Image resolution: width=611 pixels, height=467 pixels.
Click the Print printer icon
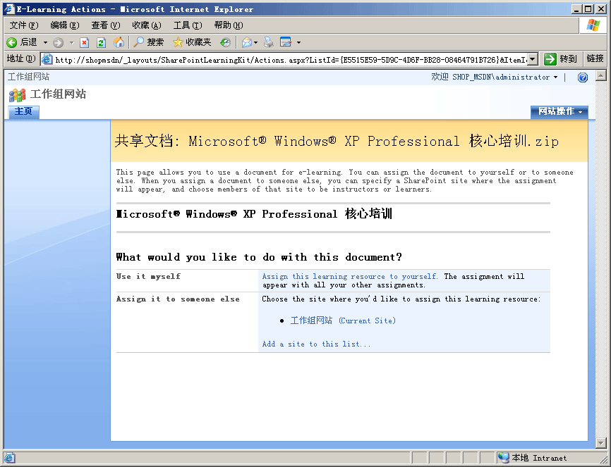pyautogui.click(x=269, y=42)
